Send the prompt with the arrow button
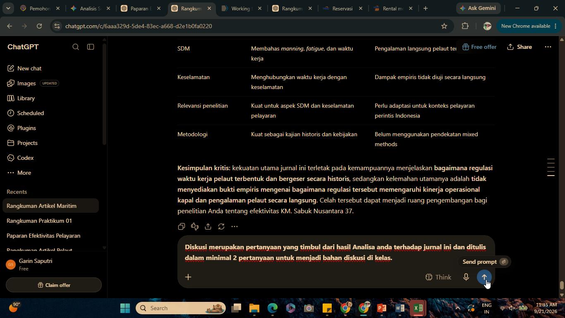 pos(484,277)
